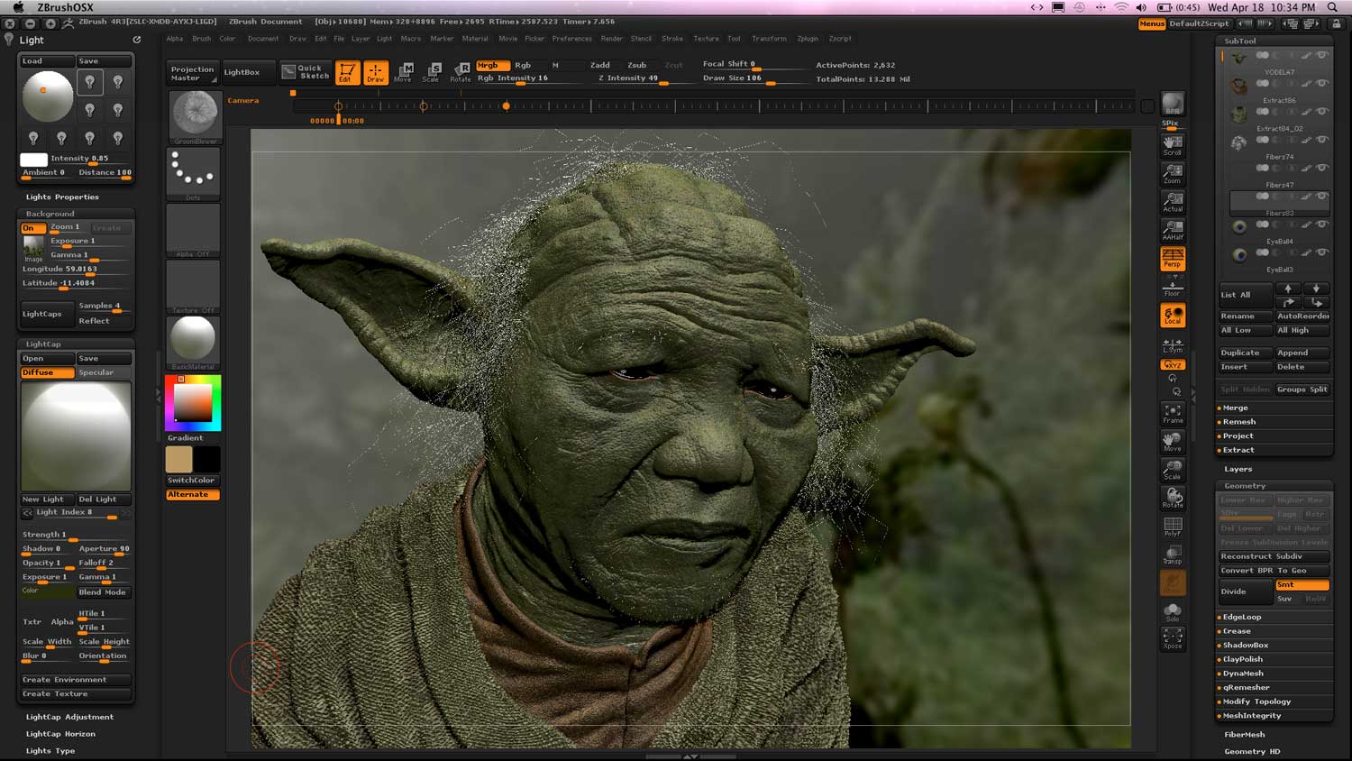Click the Append subtool button
The width and height of the screenshot is (1352, 761).
click(1302, 353)
